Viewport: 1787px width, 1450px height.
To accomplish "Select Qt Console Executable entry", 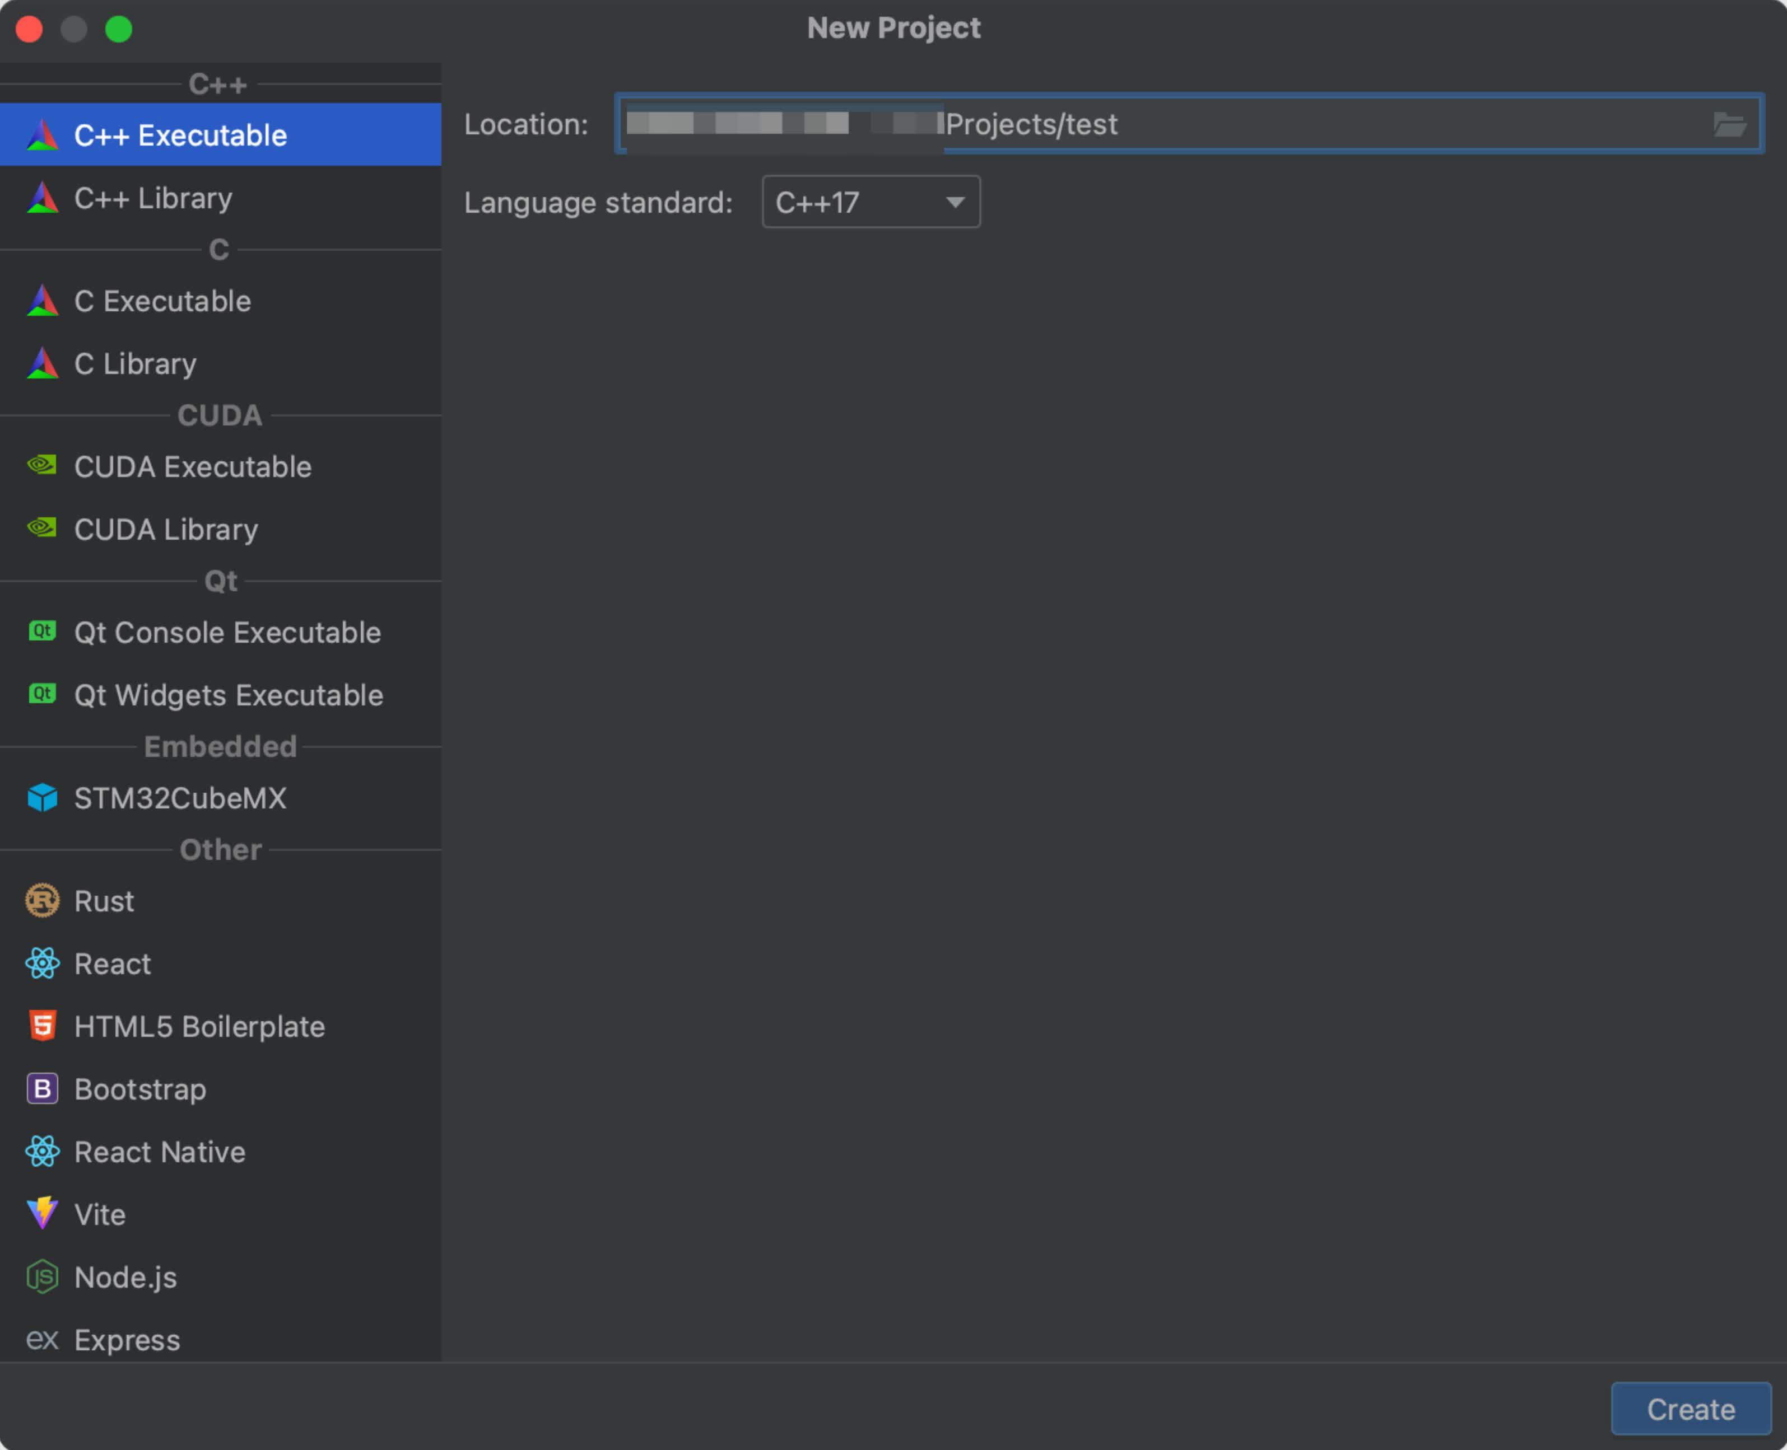I will 227,632.
